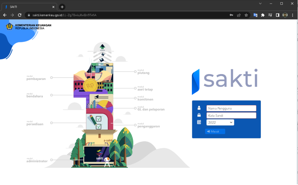298x185 pixels.
Task: Bookmark this page with the star icon
Action: click(246, 15)
